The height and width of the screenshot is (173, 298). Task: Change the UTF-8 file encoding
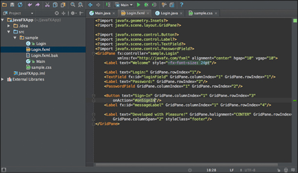tap(250, 170)
